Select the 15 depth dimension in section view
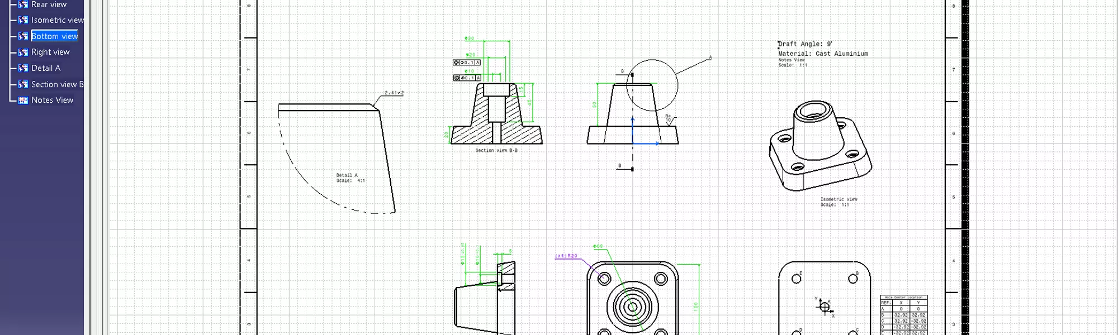The image size is (1118, 335). tap(521, 89)
